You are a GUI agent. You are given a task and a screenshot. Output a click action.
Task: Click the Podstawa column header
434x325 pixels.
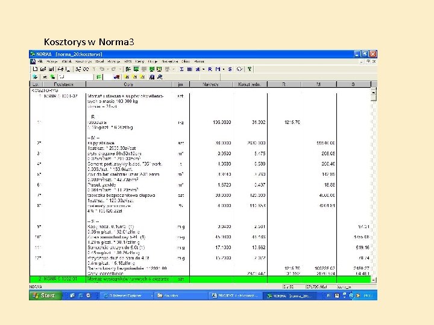coord(64,84)
